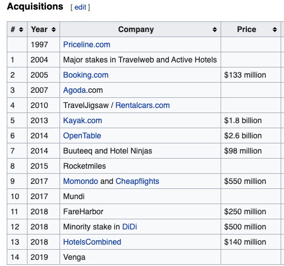Open the Rentalcars.com link
Viewport: 284px width, 266px height.
click(x=143, y=105)
